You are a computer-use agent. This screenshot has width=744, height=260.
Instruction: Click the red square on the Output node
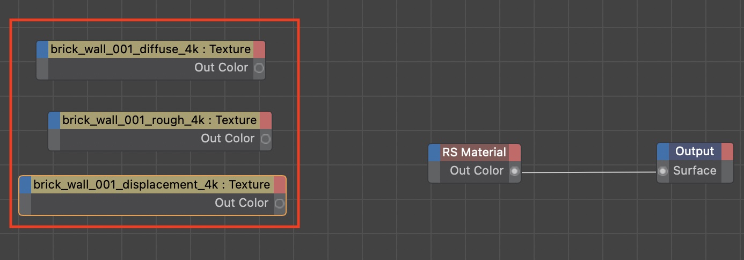[x=727, y=151]
